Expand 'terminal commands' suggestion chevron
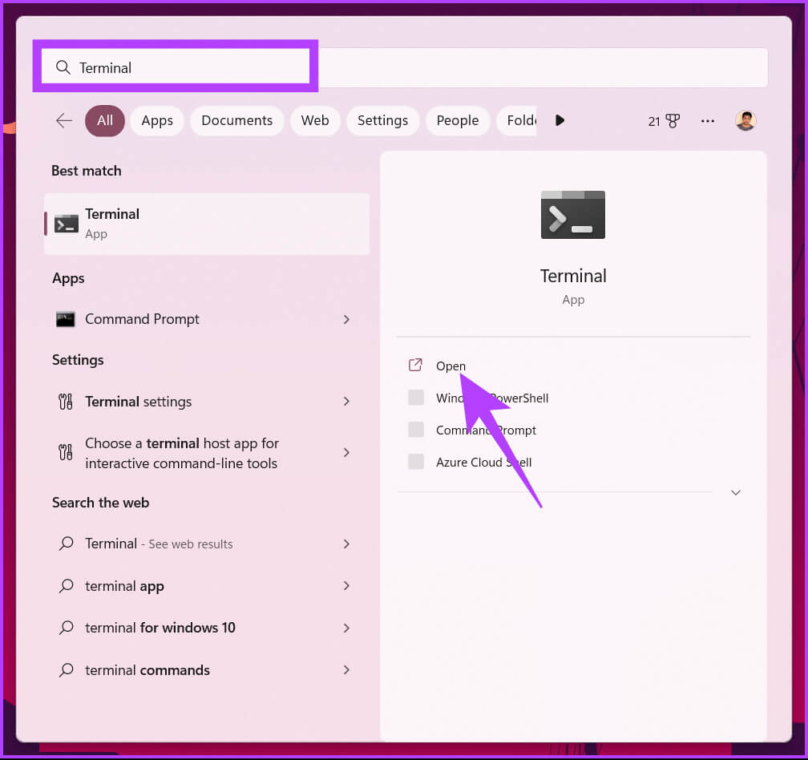The height and width of the screenshot is (760, 808). click(x=346, y=670)
